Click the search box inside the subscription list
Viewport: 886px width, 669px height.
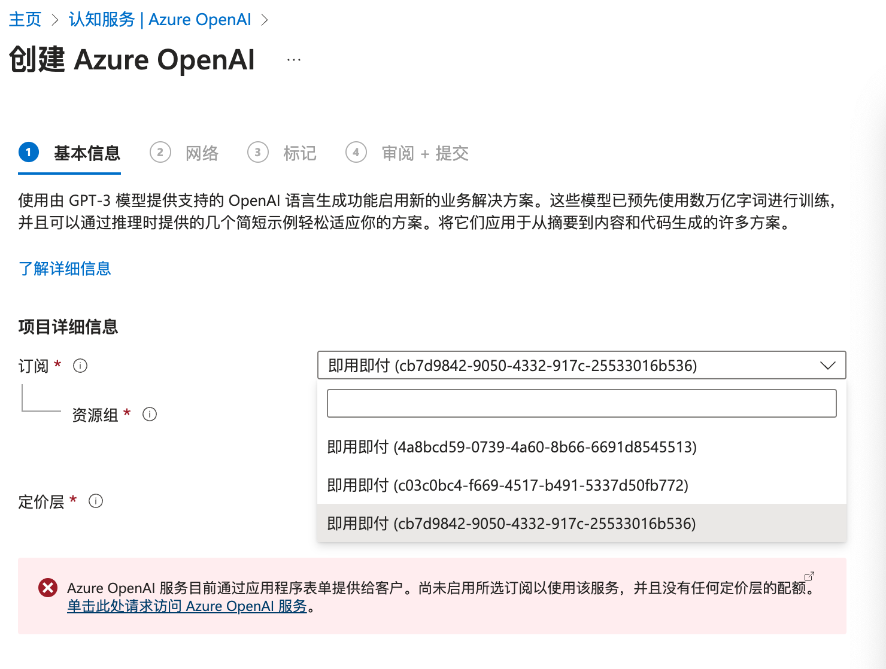click(x=582, y=403)
